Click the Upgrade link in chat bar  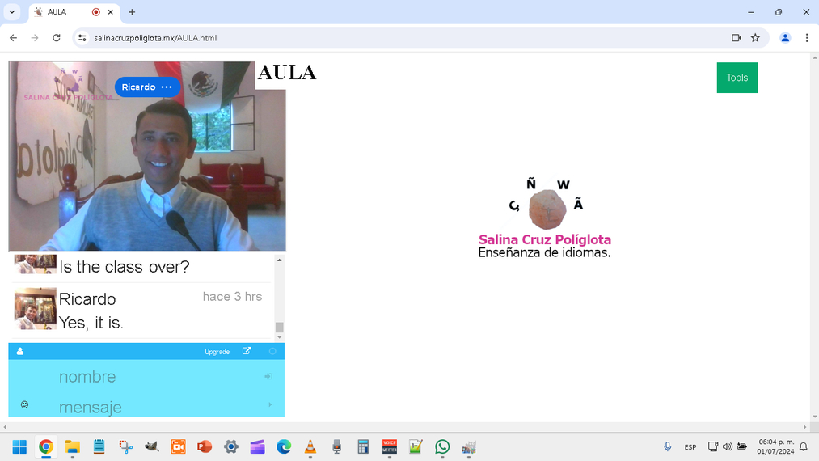coord(217,352)
